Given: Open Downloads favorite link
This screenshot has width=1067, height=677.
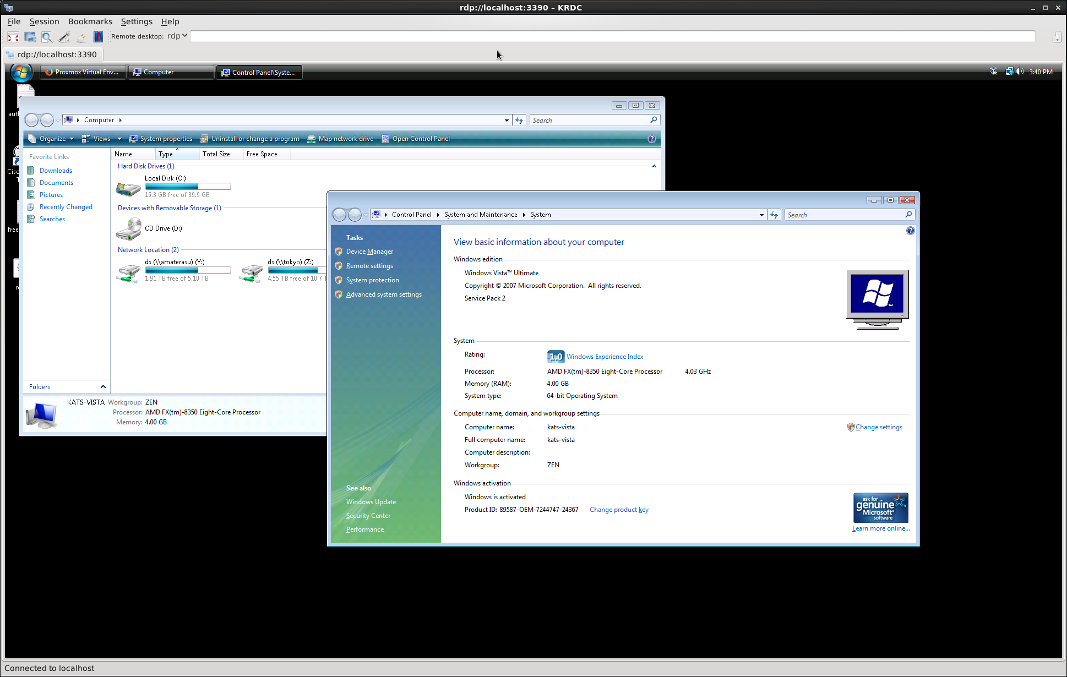Looking at the screenshot, I should pos(56,171).
